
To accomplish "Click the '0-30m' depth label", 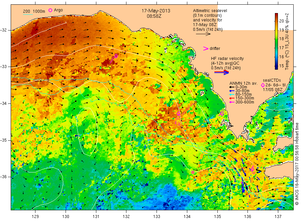I will tap(241, 87).
